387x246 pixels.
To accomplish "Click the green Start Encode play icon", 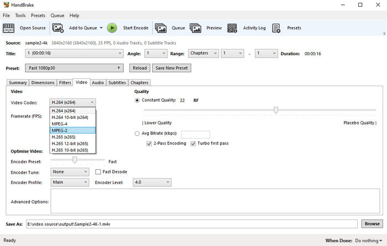I will (112, 28).
